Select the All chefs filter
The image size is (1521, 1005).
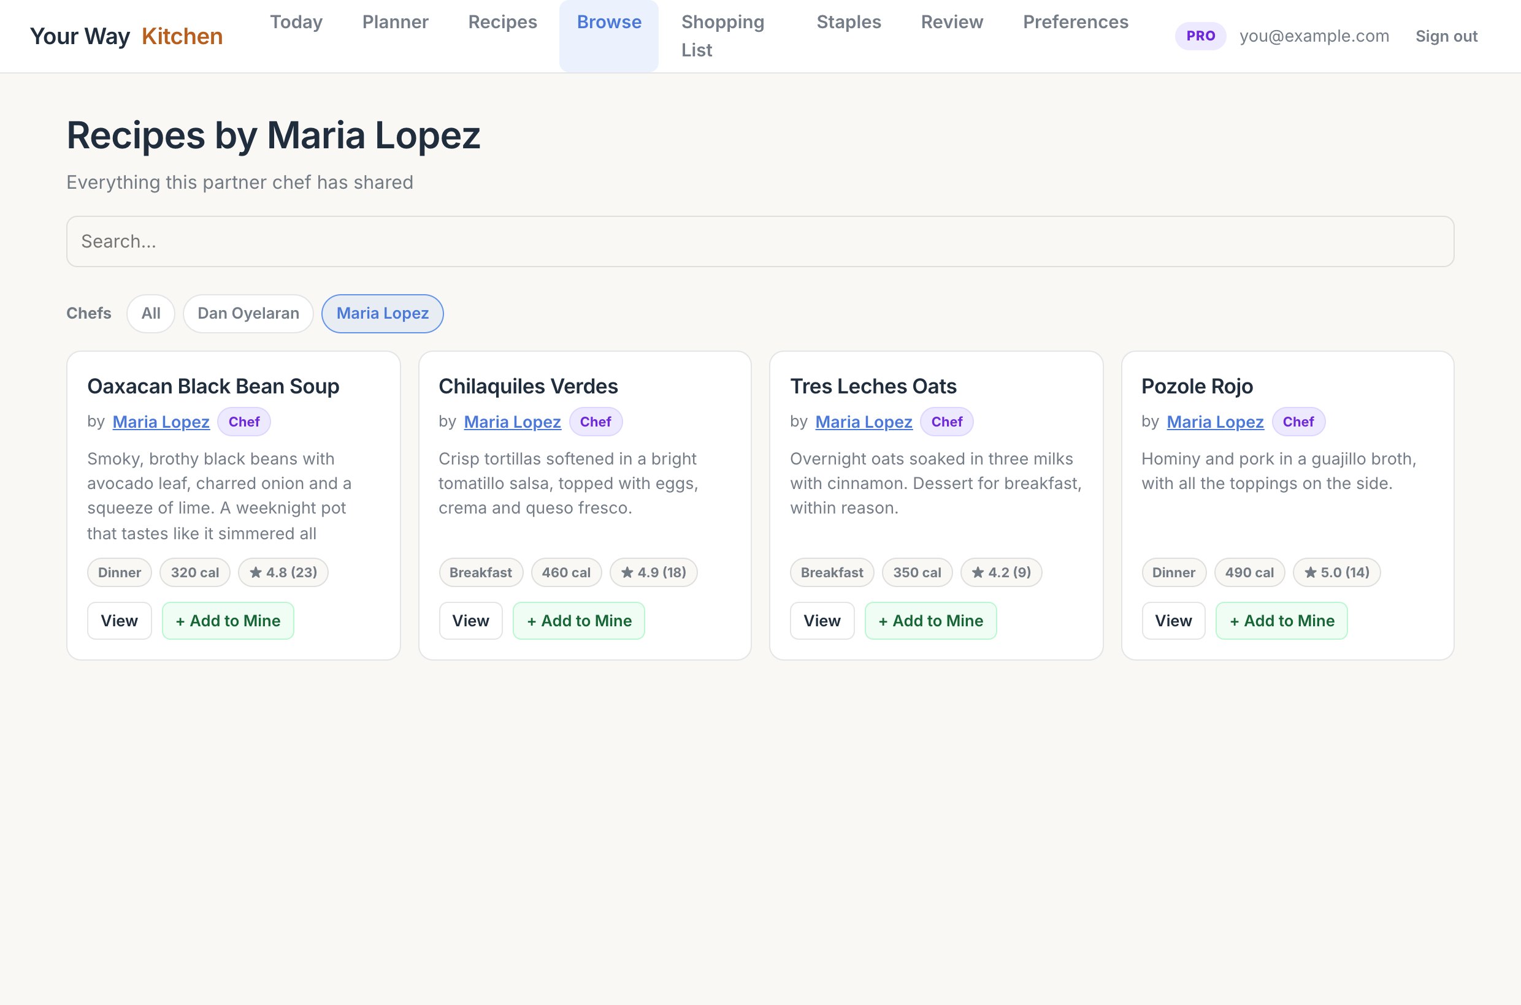point(151,313)
